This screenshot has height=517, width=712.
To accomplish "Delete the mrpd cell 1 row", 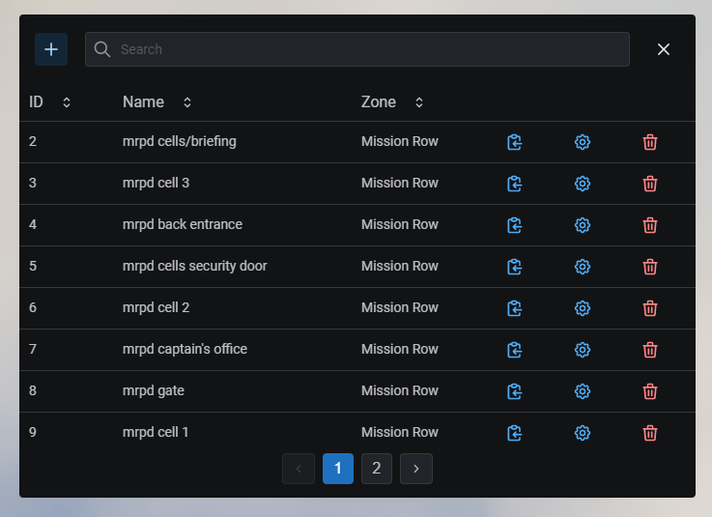I will click(x=650, y=433).
